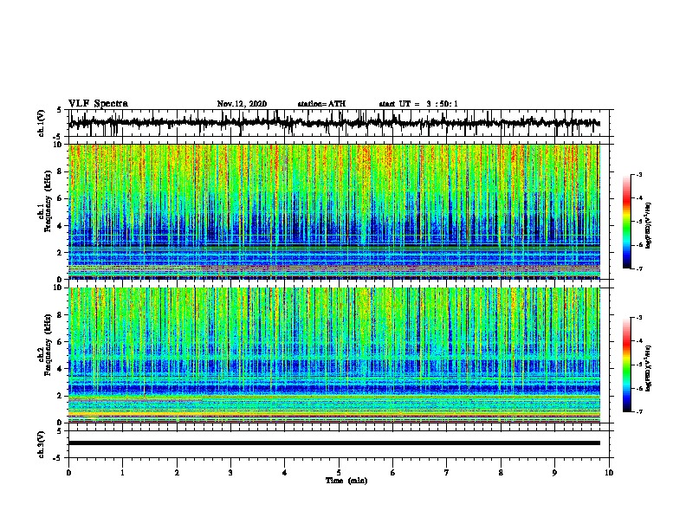Click time-axis tick label "10" at far right
The height and width of the screenshot is (530, 686).
coord(609,473)
